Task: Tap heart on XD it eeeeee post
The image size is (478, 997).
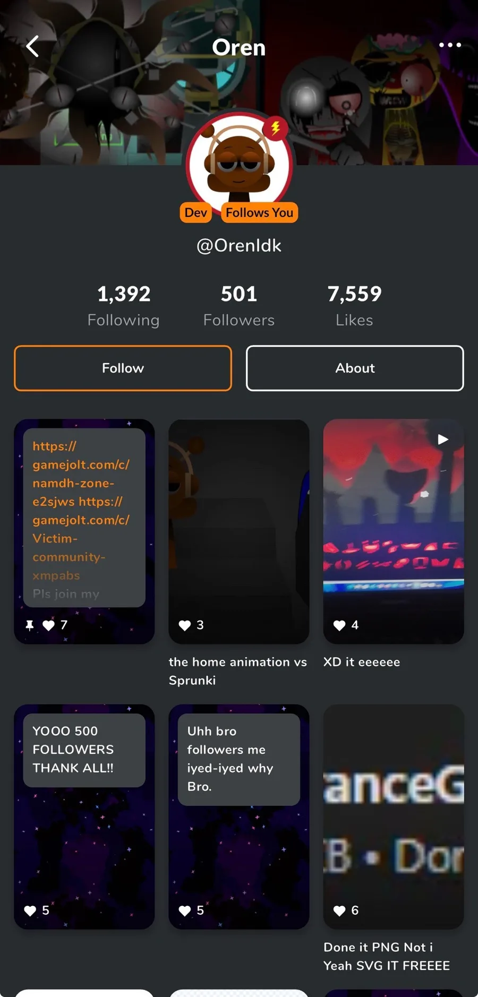Action: click(339, 625)
